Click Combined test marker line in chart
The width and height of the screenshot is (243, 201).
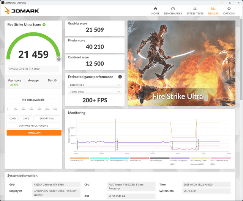tap(197, 135)
